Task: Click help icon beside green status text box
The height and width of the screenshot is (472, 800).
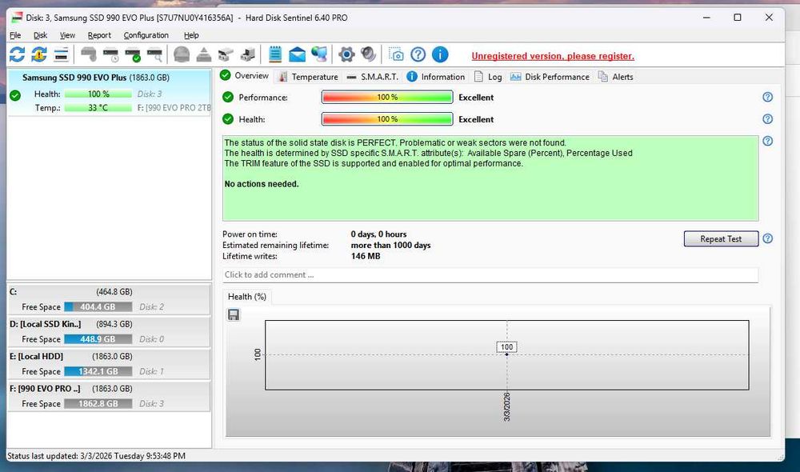Action: [767, 141]
